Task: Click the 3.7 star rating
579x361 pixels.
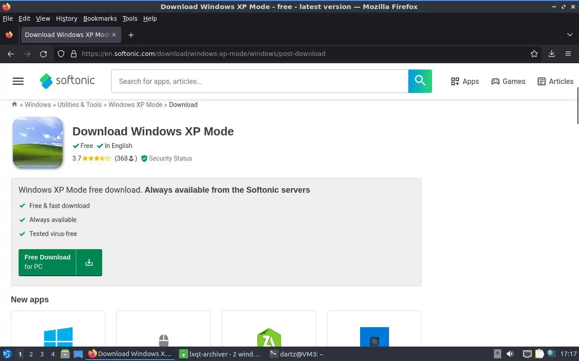Action: pos(91,158)
